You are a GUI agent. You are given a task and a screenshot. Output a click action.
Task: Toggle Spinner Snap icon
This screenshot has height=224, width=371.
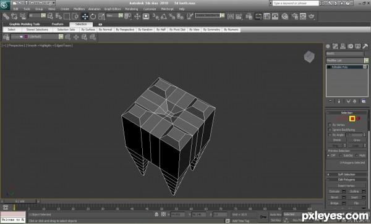(180, 16)
